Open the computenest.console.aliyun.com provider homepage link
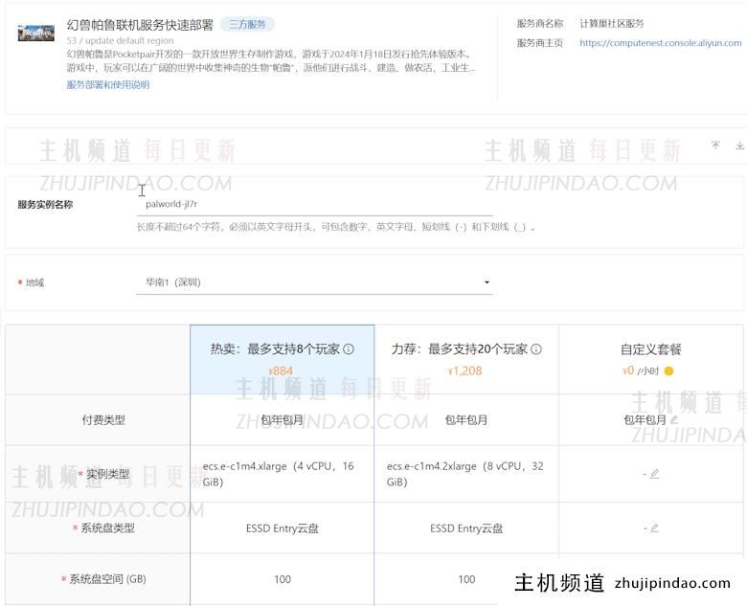This screenshot has width=747, height=606. pos(660,43)
